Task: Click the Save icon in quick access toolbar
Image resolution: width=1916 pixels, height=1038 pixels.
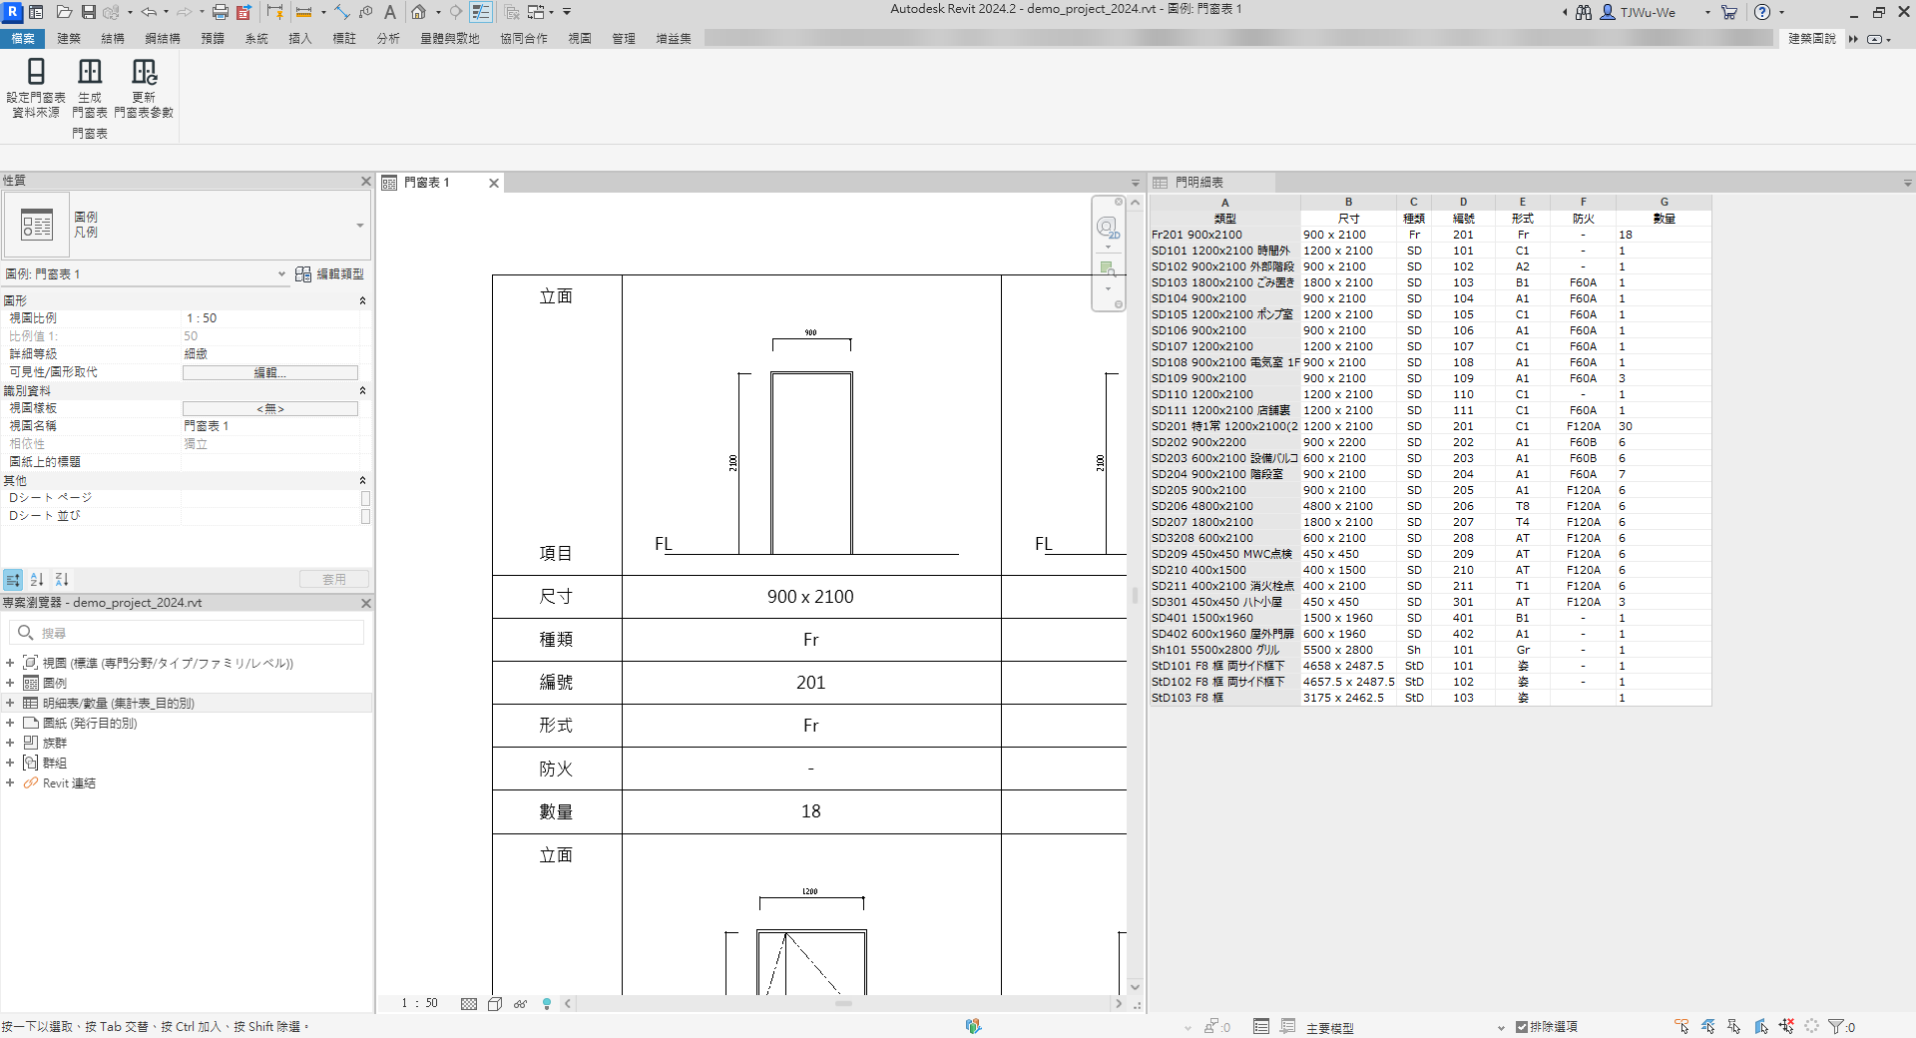Action: pyautogui.click(x=89, y=12)
